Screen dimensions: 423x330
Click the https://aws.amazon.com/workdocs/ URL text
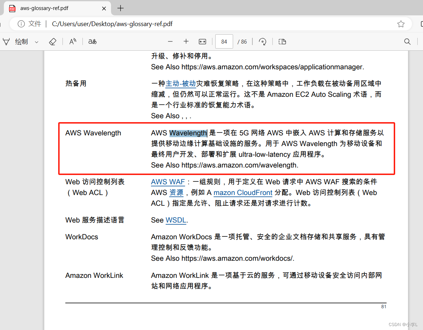pos(238,259)
